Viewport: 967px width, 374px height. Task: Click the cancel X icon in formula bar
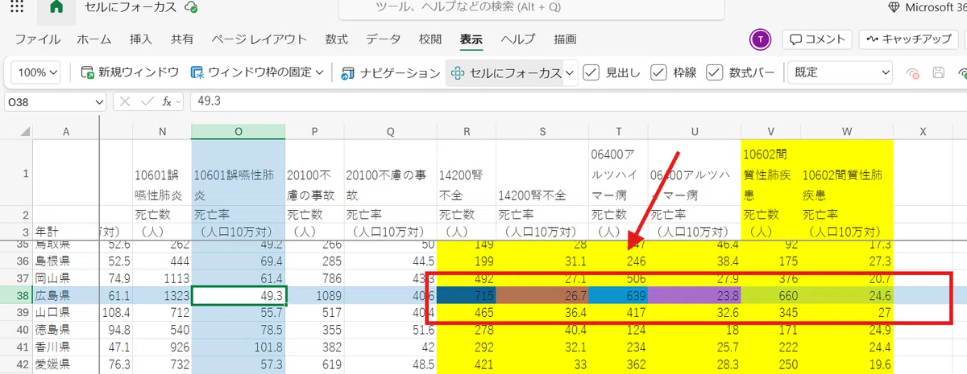[126, 101]
